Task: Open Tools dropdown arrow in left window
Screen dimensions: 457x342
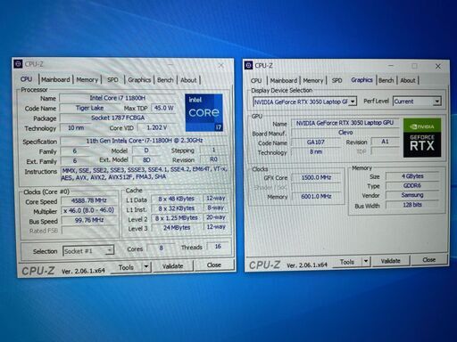Action: (x=146, y=266)
